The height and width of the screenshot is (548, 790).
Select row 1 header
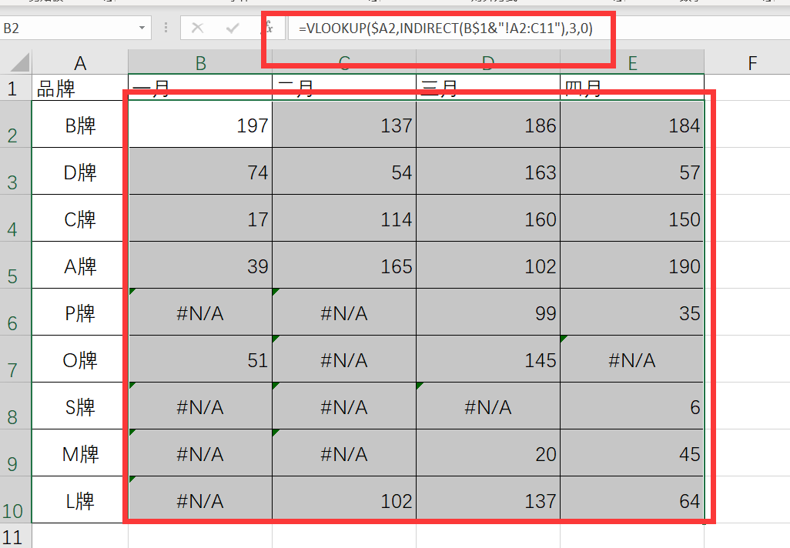click(x=15, y=88)
